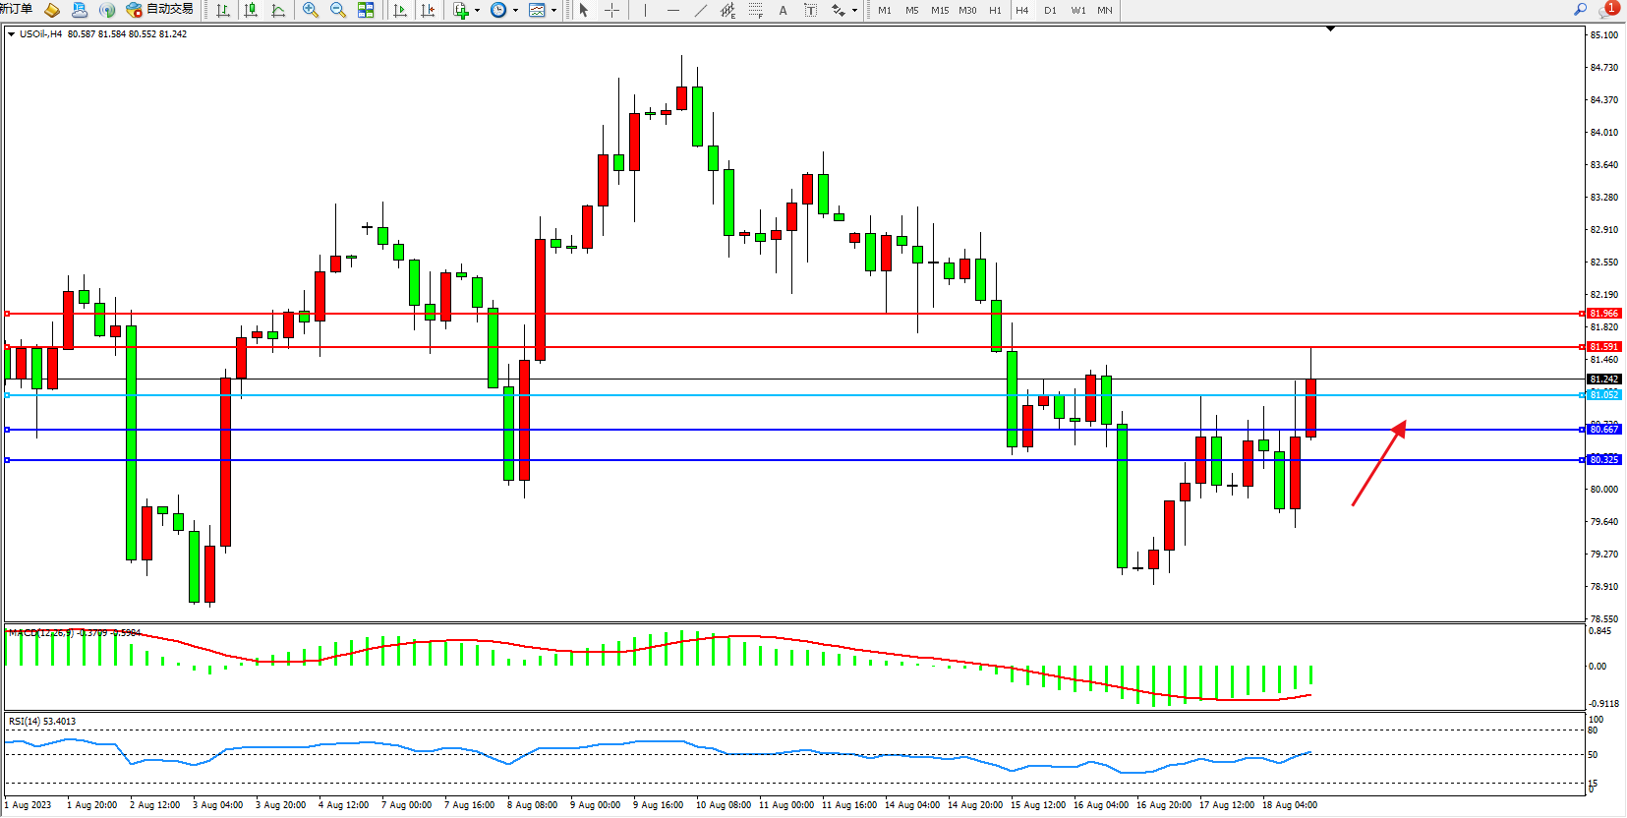Viewport: 1627px width, 818px height.
Task: Pick the horizontal line drawing tool
Action: [x=672, y=10]
